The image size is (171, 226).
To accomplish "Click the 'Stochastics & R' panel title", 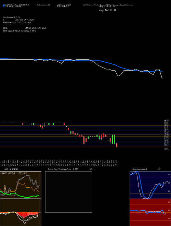I will coord(140,169).
